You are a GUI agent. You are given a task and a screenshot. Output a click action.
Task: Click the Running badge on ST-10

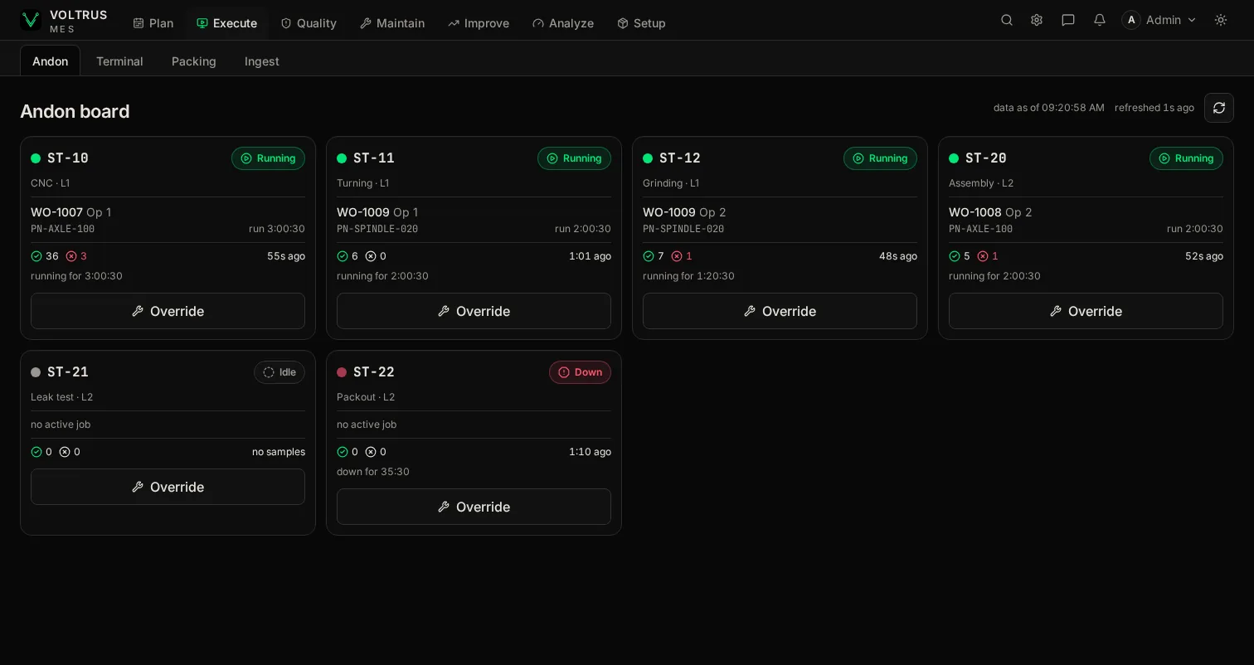pos(268,158)
